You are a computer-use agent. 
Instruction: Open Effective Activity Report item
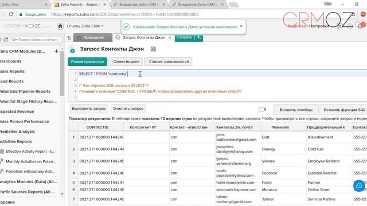(30, 152)
